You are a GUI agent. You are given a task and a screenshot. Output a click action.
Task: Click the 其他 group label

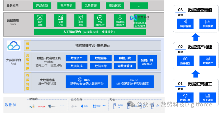[x=112, y=99]
